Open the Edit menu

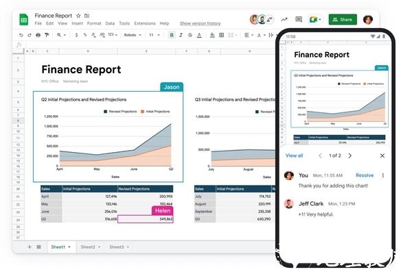click(49, 23)
